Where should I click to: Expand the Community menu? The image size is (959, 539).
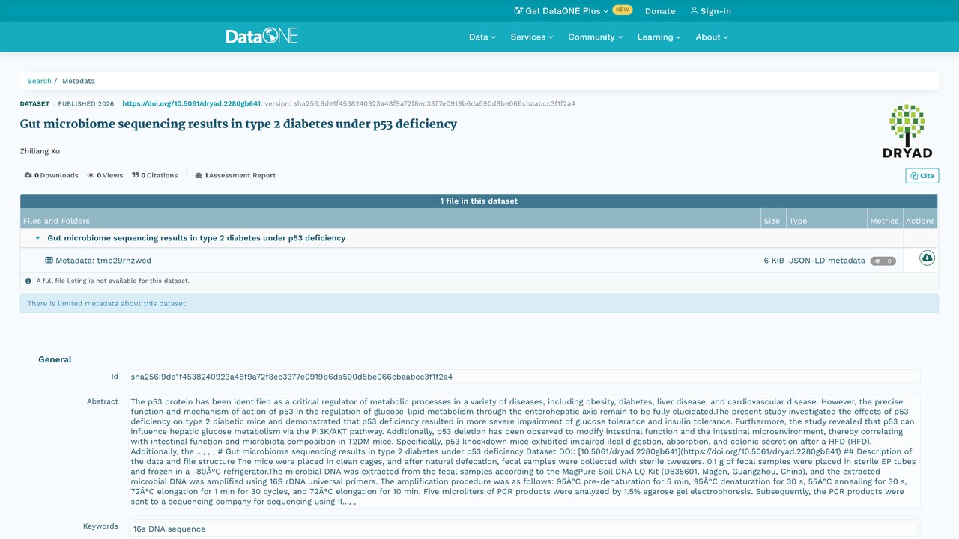click(596, 37)
